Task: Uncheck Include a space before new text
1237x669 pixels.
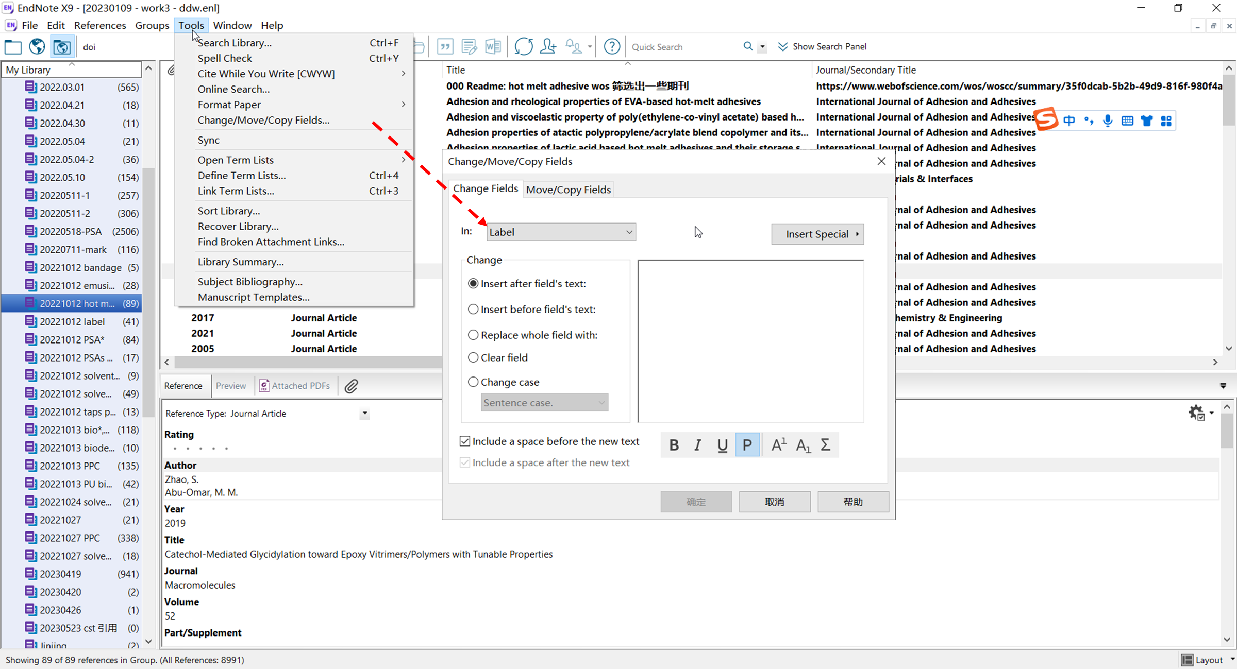Action: (x=464, y=441)
